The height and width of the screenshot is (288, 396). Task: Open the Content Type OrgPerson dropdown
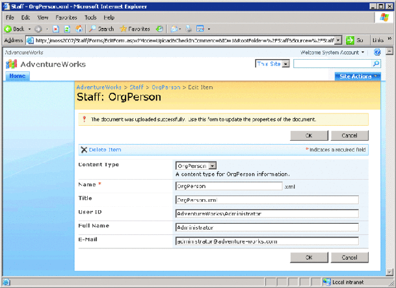pos(213,166)
